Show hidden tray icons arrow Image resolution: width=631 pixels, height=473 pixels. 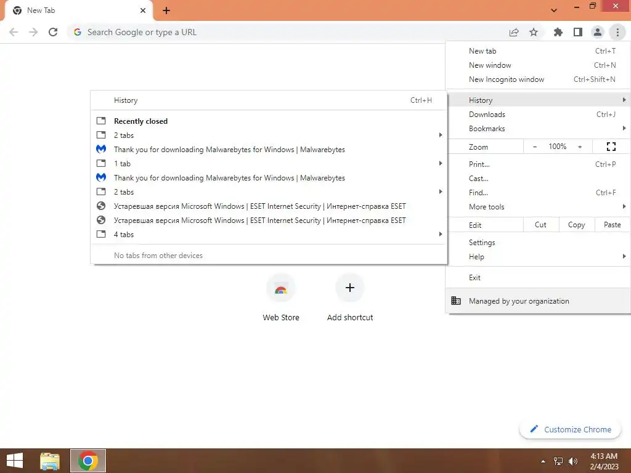click(543, 461)
